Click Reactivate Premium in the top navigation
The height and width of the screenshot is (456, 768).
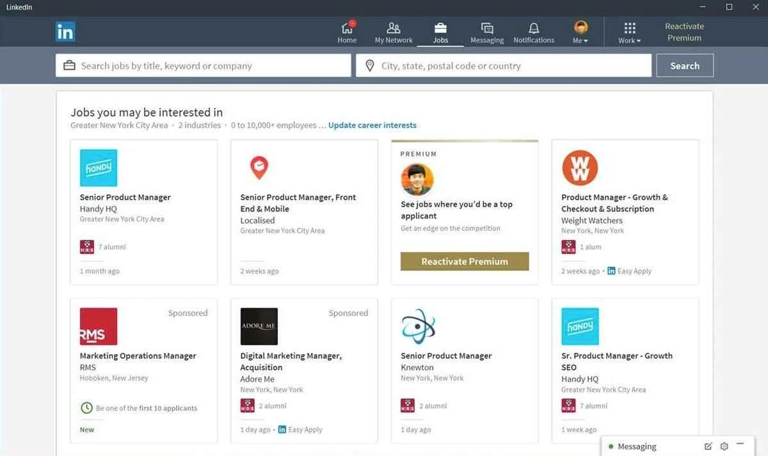[684, 32]
